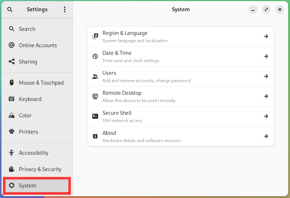Screen dimensions: 290x198
Task: Select Search in the sidebar
Action: pos(37,29)
